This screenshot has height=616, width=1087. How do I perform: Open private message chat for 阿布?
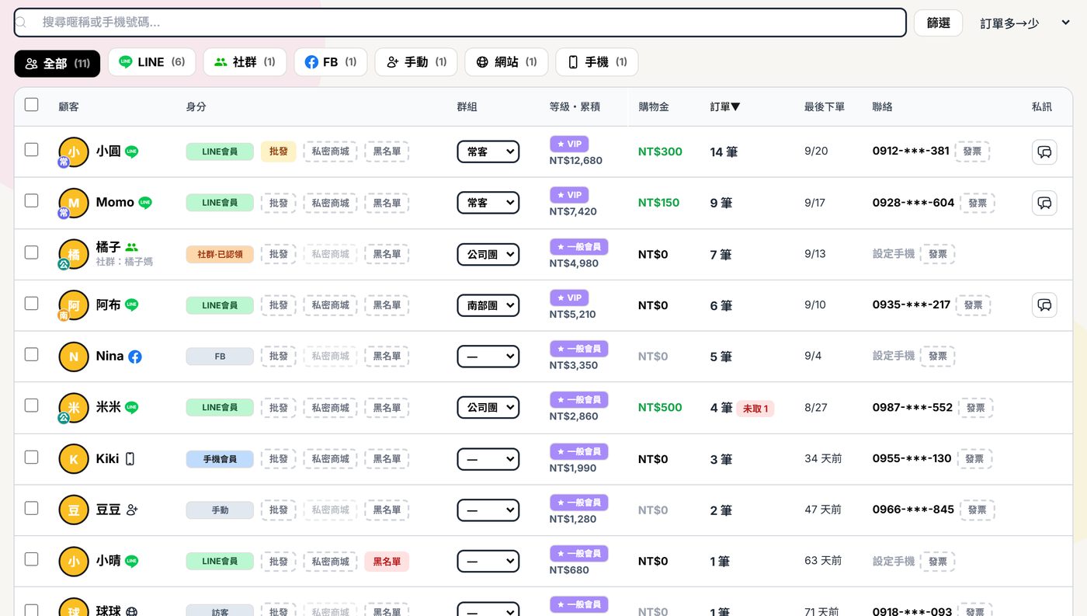pos(1044,305)
